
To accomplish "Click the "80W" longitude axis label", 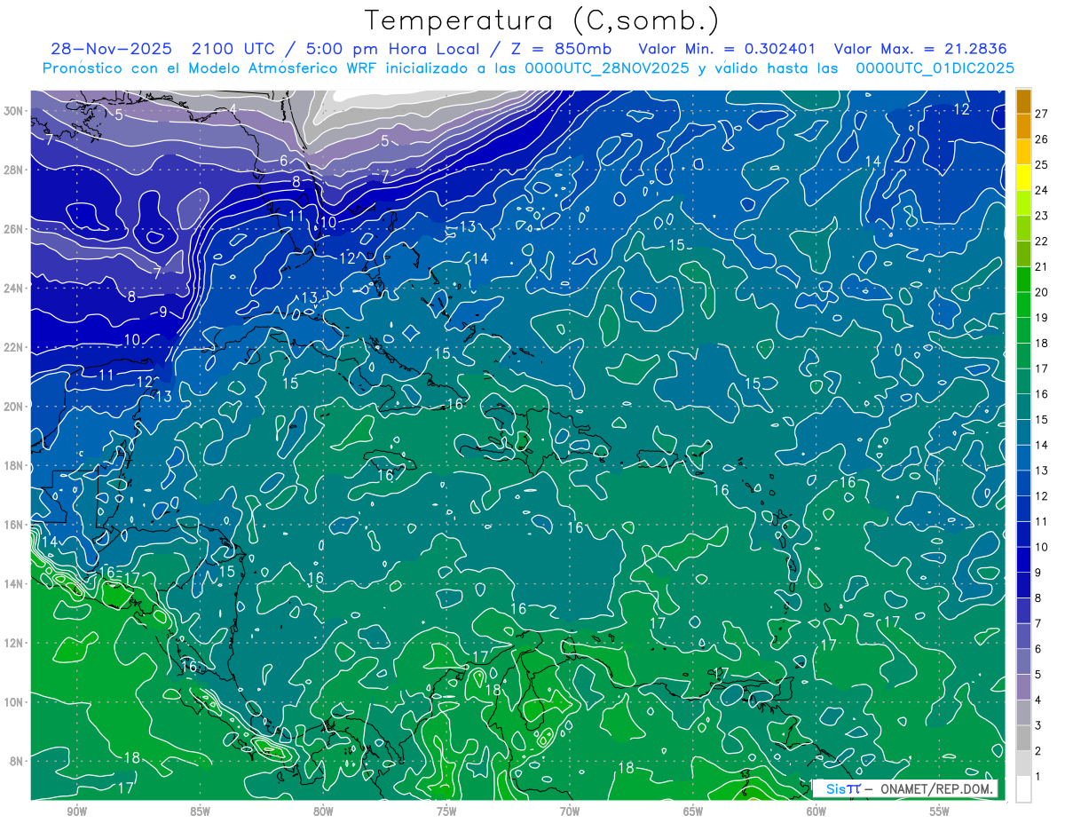I will [x=323, y=812].
